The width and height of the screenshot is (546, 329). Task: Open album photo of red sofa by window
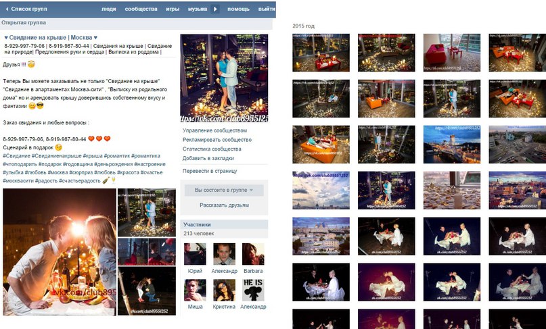coord(452,53)
